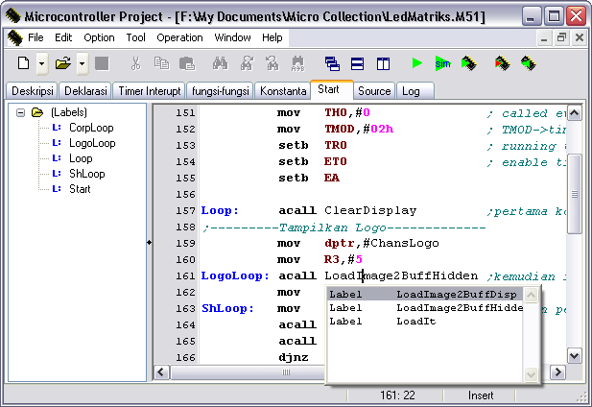592x407 pixels.
Task: Click line number 159 in gutter
Action: click(x=185, y=243)
